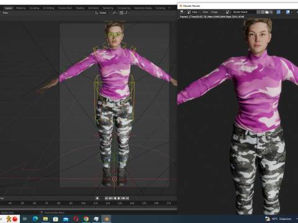Open the gizmo options dropdown arrow
The image size is (298, 223).
point(282,12)
